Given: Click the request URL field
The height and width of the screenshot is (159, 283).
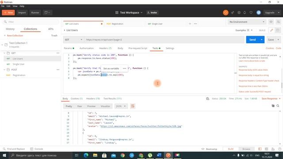Looking at the screenshot, I should 164,40.
